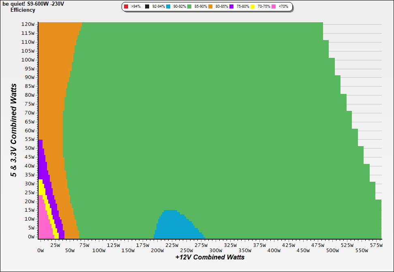Viewport: 394px width, 272px height.
Task: Click the 'Efficiency' subtitle text
Action: 23,10
